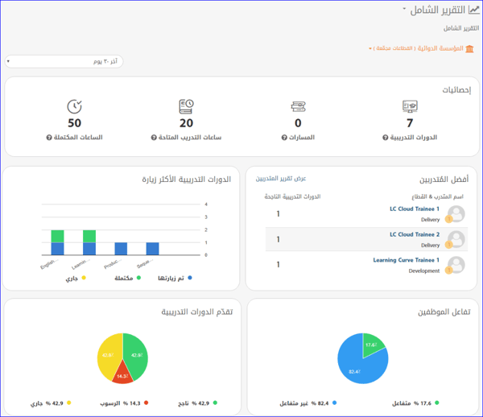Click the Seque course blue bar
The image size is (483, 417).
click(x=152, y=249)
